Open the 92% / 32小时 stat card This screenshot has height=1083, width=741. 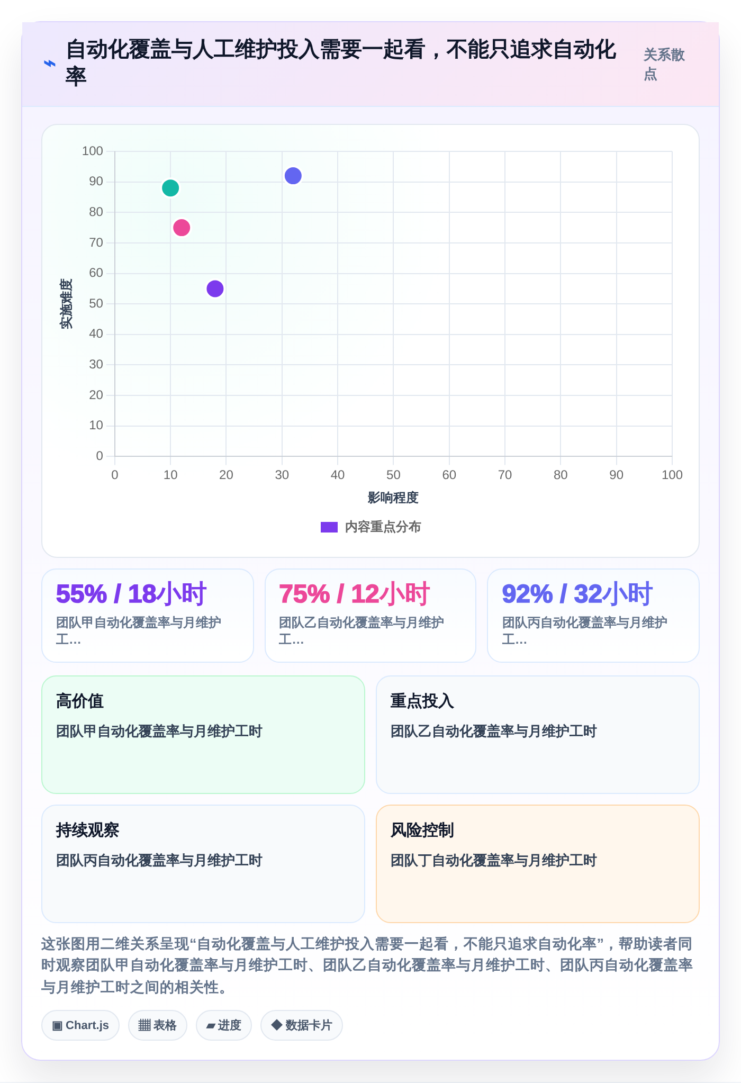(593, 616)
